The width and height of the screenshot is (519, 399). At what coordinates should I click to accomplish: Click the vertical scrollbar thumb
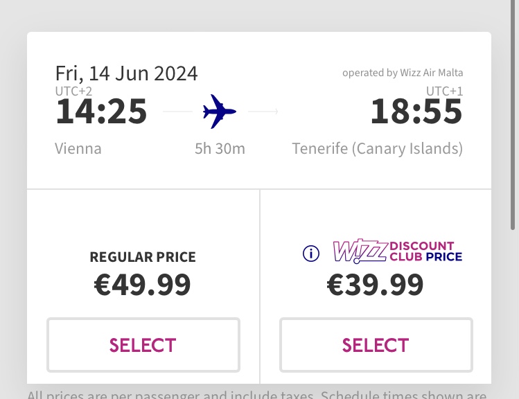[513, 114]
